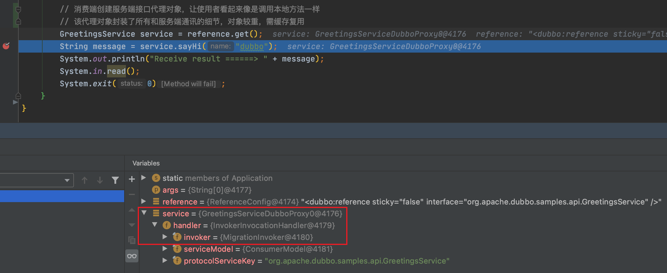Click the filter frames funnel icon
Screen dimensions: 667x273
point(115,180)
